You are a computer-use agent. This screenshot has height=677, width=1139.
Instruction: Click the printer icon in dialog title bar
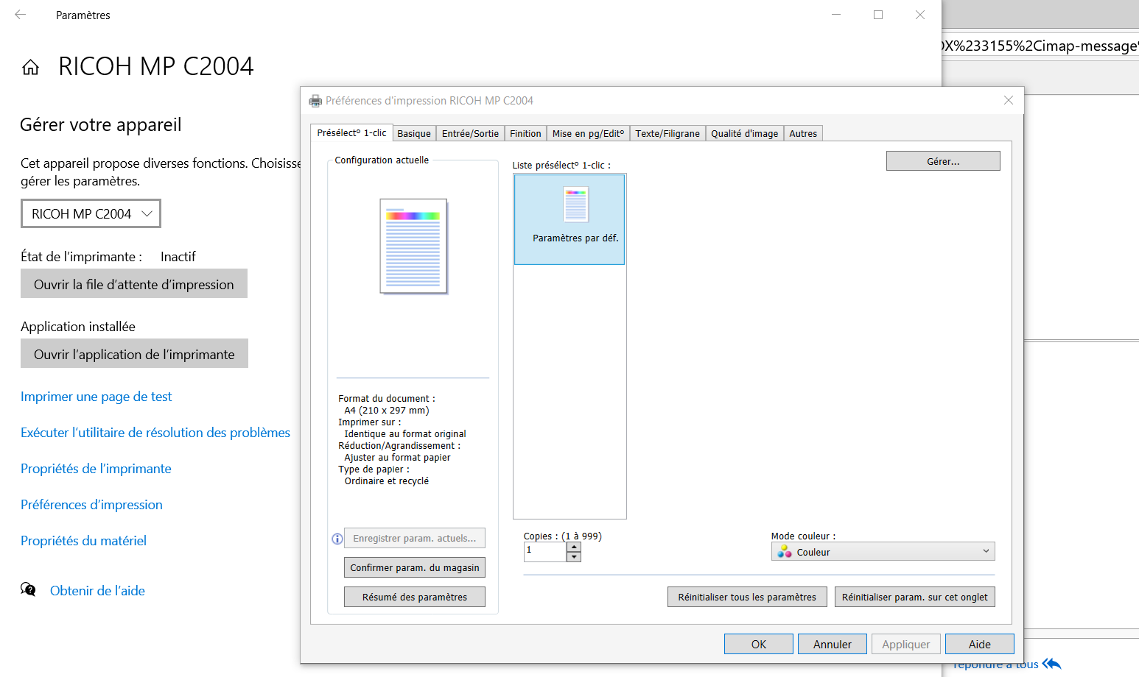pos(315,101)
